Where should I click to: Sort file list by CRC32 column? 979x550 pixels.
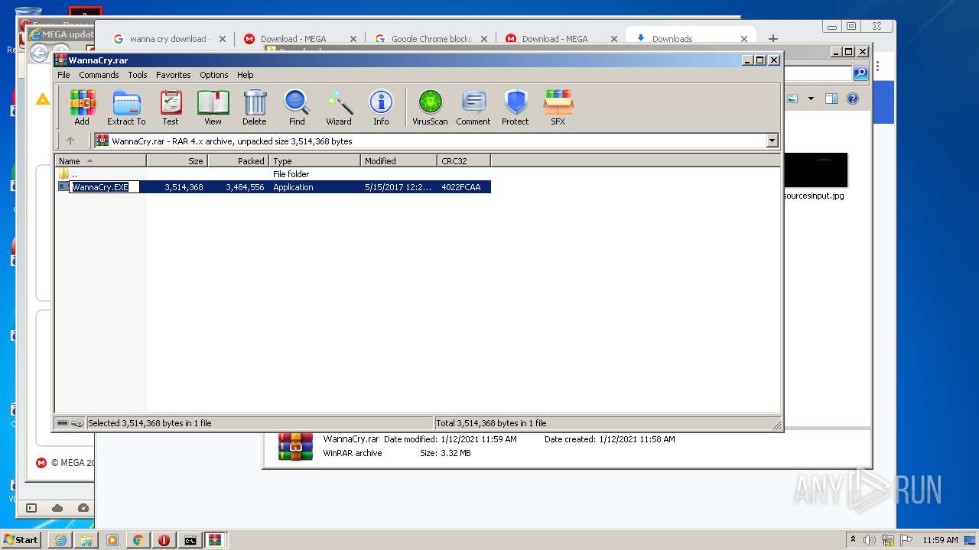point(463,161)
